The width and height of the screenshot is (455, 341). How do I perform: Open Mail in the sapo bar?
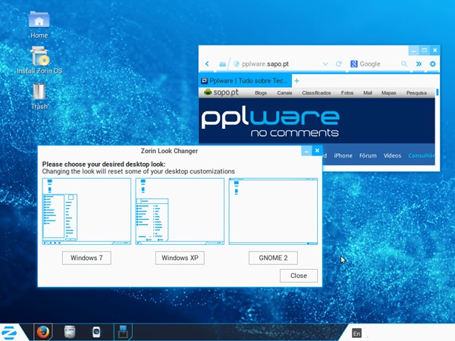(367, 92)
